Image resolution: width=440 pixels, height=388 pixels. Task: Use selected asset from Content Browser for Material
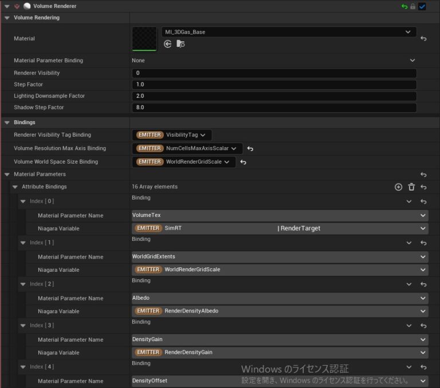(168, 43)
